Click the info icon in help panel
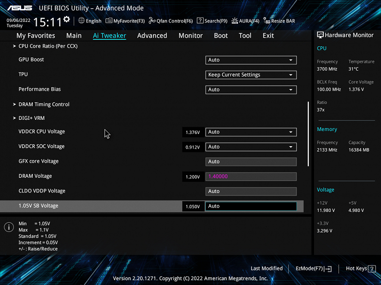This screenshot has width=381, height=285. (9, 228)
